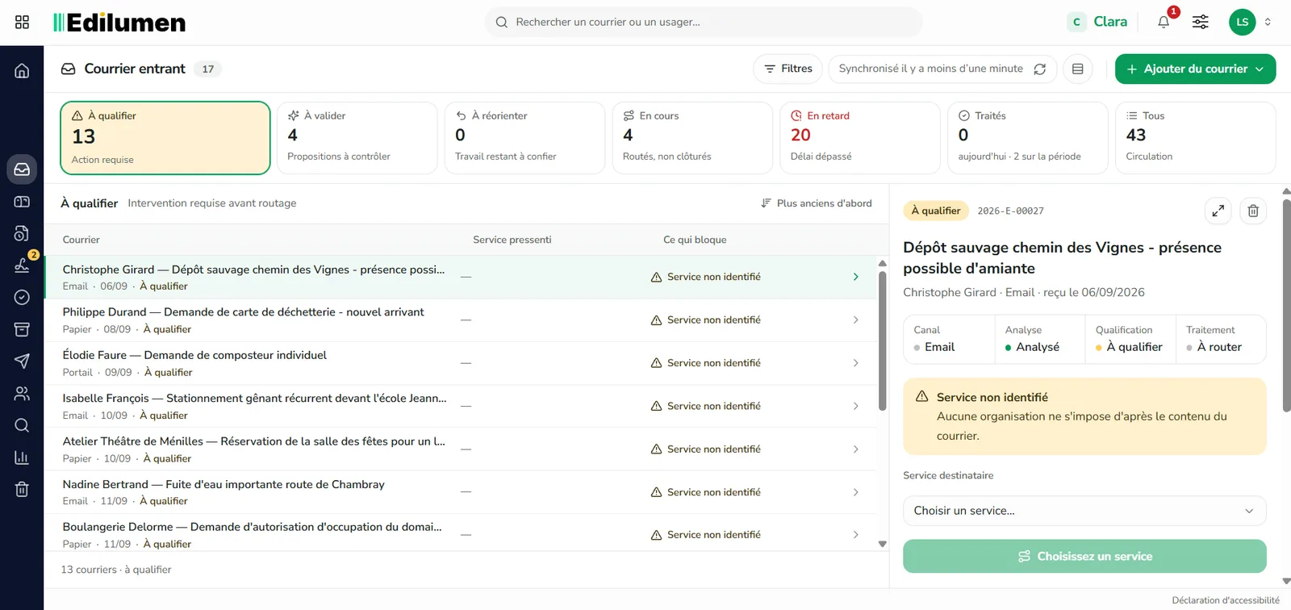Select the Traités tab card
Screen dimensions: 1291x610
click(x=1028, y=138)
